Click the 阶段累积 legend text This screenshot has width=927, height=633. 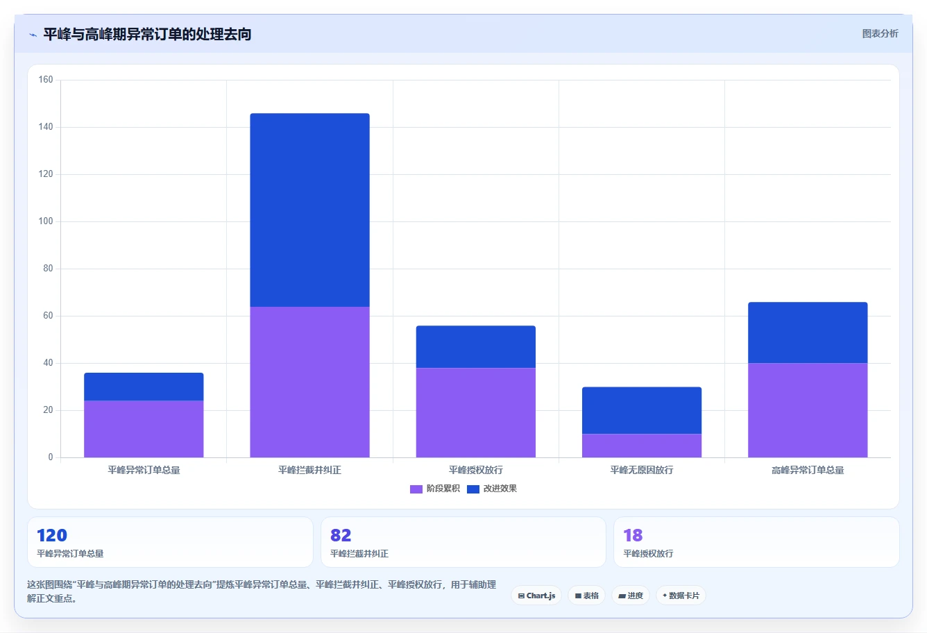pos(443,489)
